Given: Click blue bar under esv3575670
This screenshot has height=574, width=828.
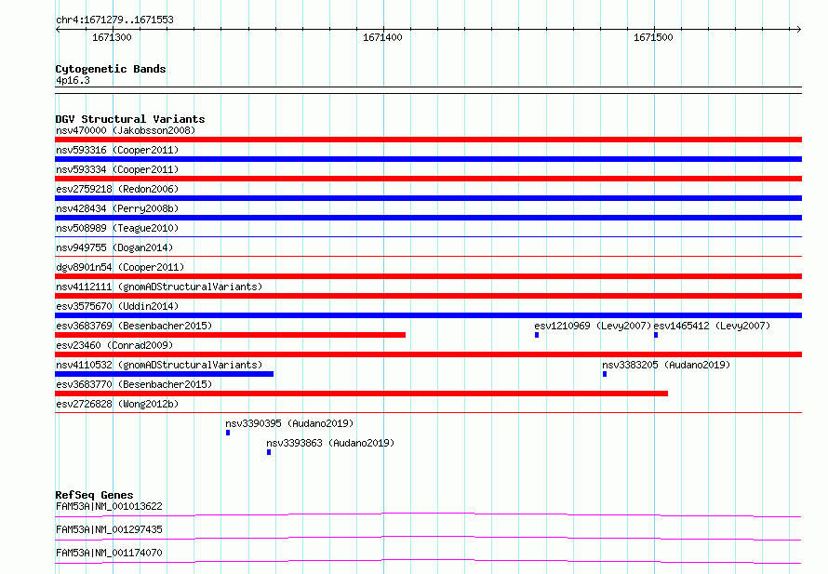Looking at the screenshot, I should coord(428,315).
